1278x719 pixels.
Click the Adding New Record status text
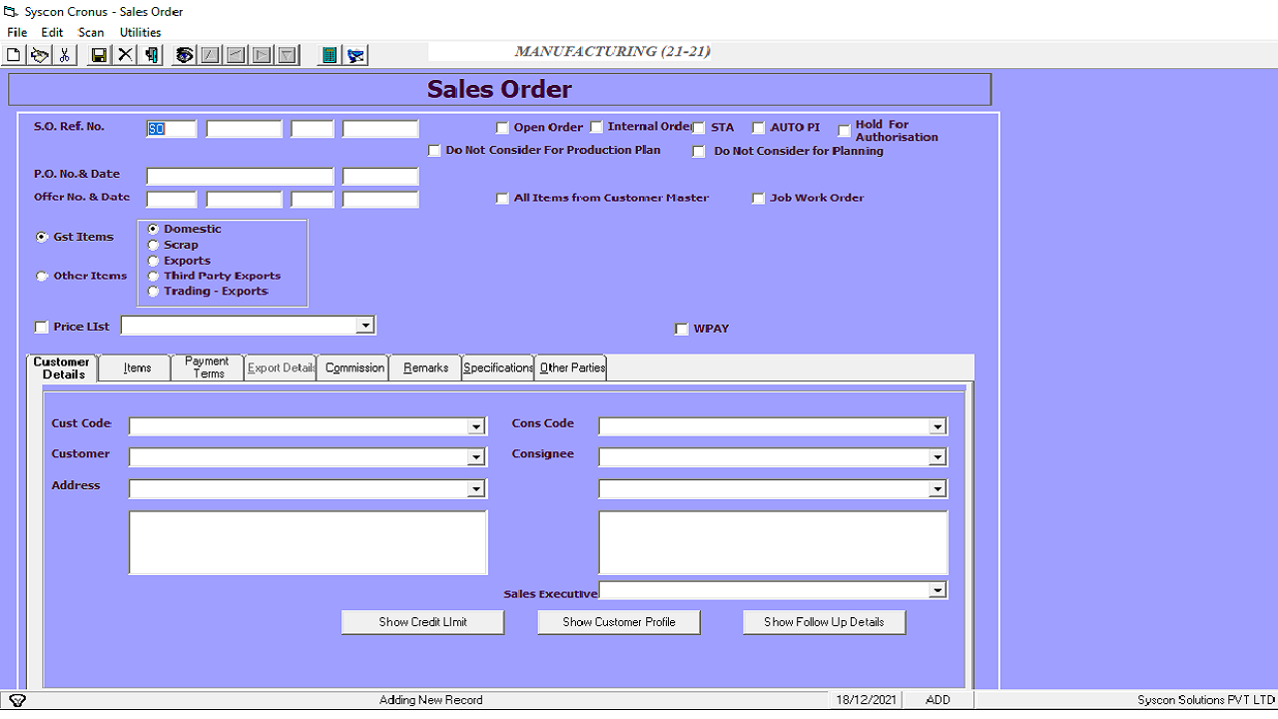pyautogui.click(x=431, y=700)
